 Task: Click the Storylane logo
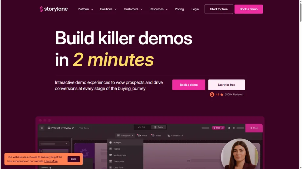(x=54, y=9)
